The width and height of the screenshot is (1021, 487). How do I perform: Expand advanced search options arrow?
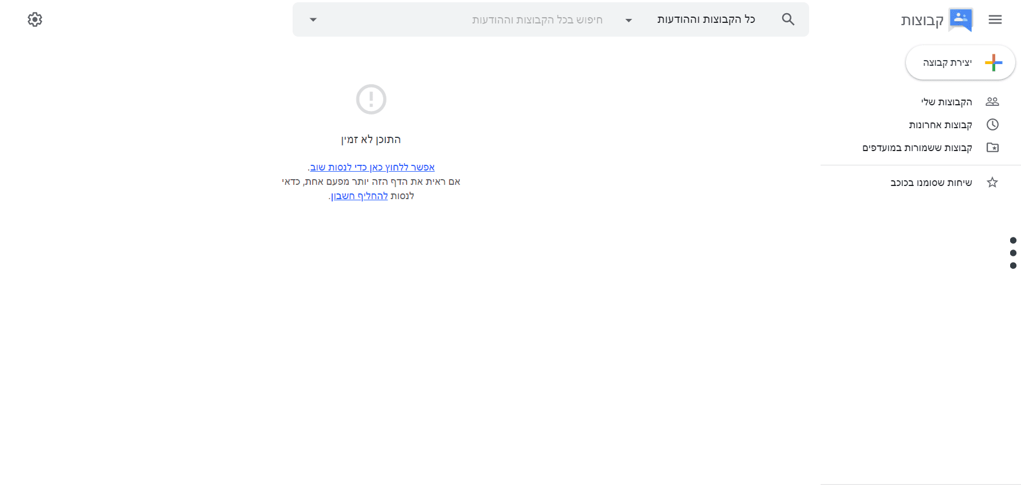click(x=313, y=19)
